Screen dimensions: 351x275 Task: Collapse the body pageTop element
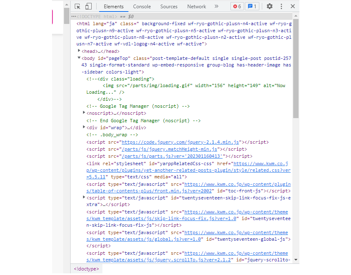point(79,58)
